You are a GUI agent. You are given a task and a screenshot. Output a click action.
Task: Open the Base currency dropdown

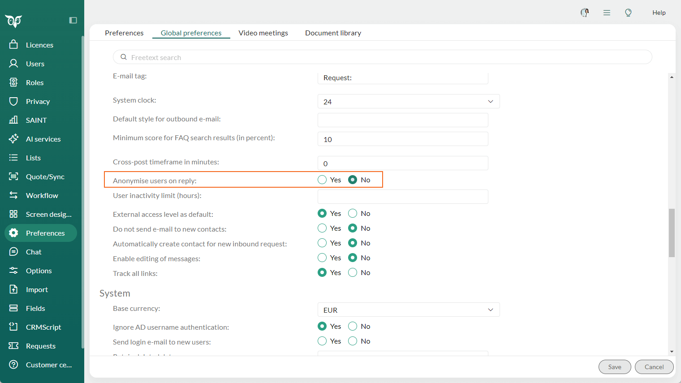pyautogui.click(x=408, y=310)
